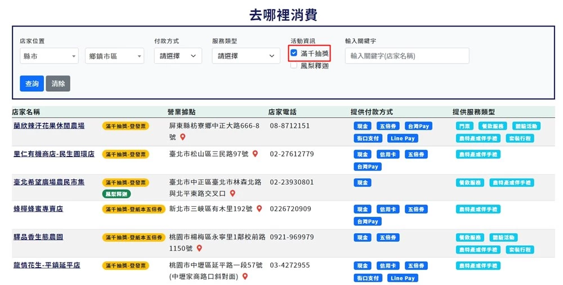Click 門票 service tag in 蘭欣辣汗花果休閒農場 row

click(x=464, y=126)
